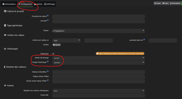Click the Ajouter action button
The width and height of the screenshot is (182, 99).
pyautogui.click(x=57, y=45)
